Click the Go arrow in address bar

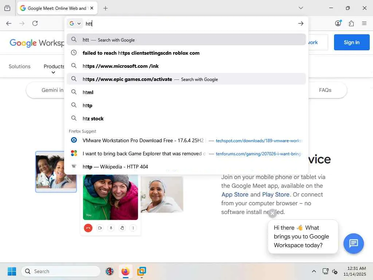coord(301,23)
